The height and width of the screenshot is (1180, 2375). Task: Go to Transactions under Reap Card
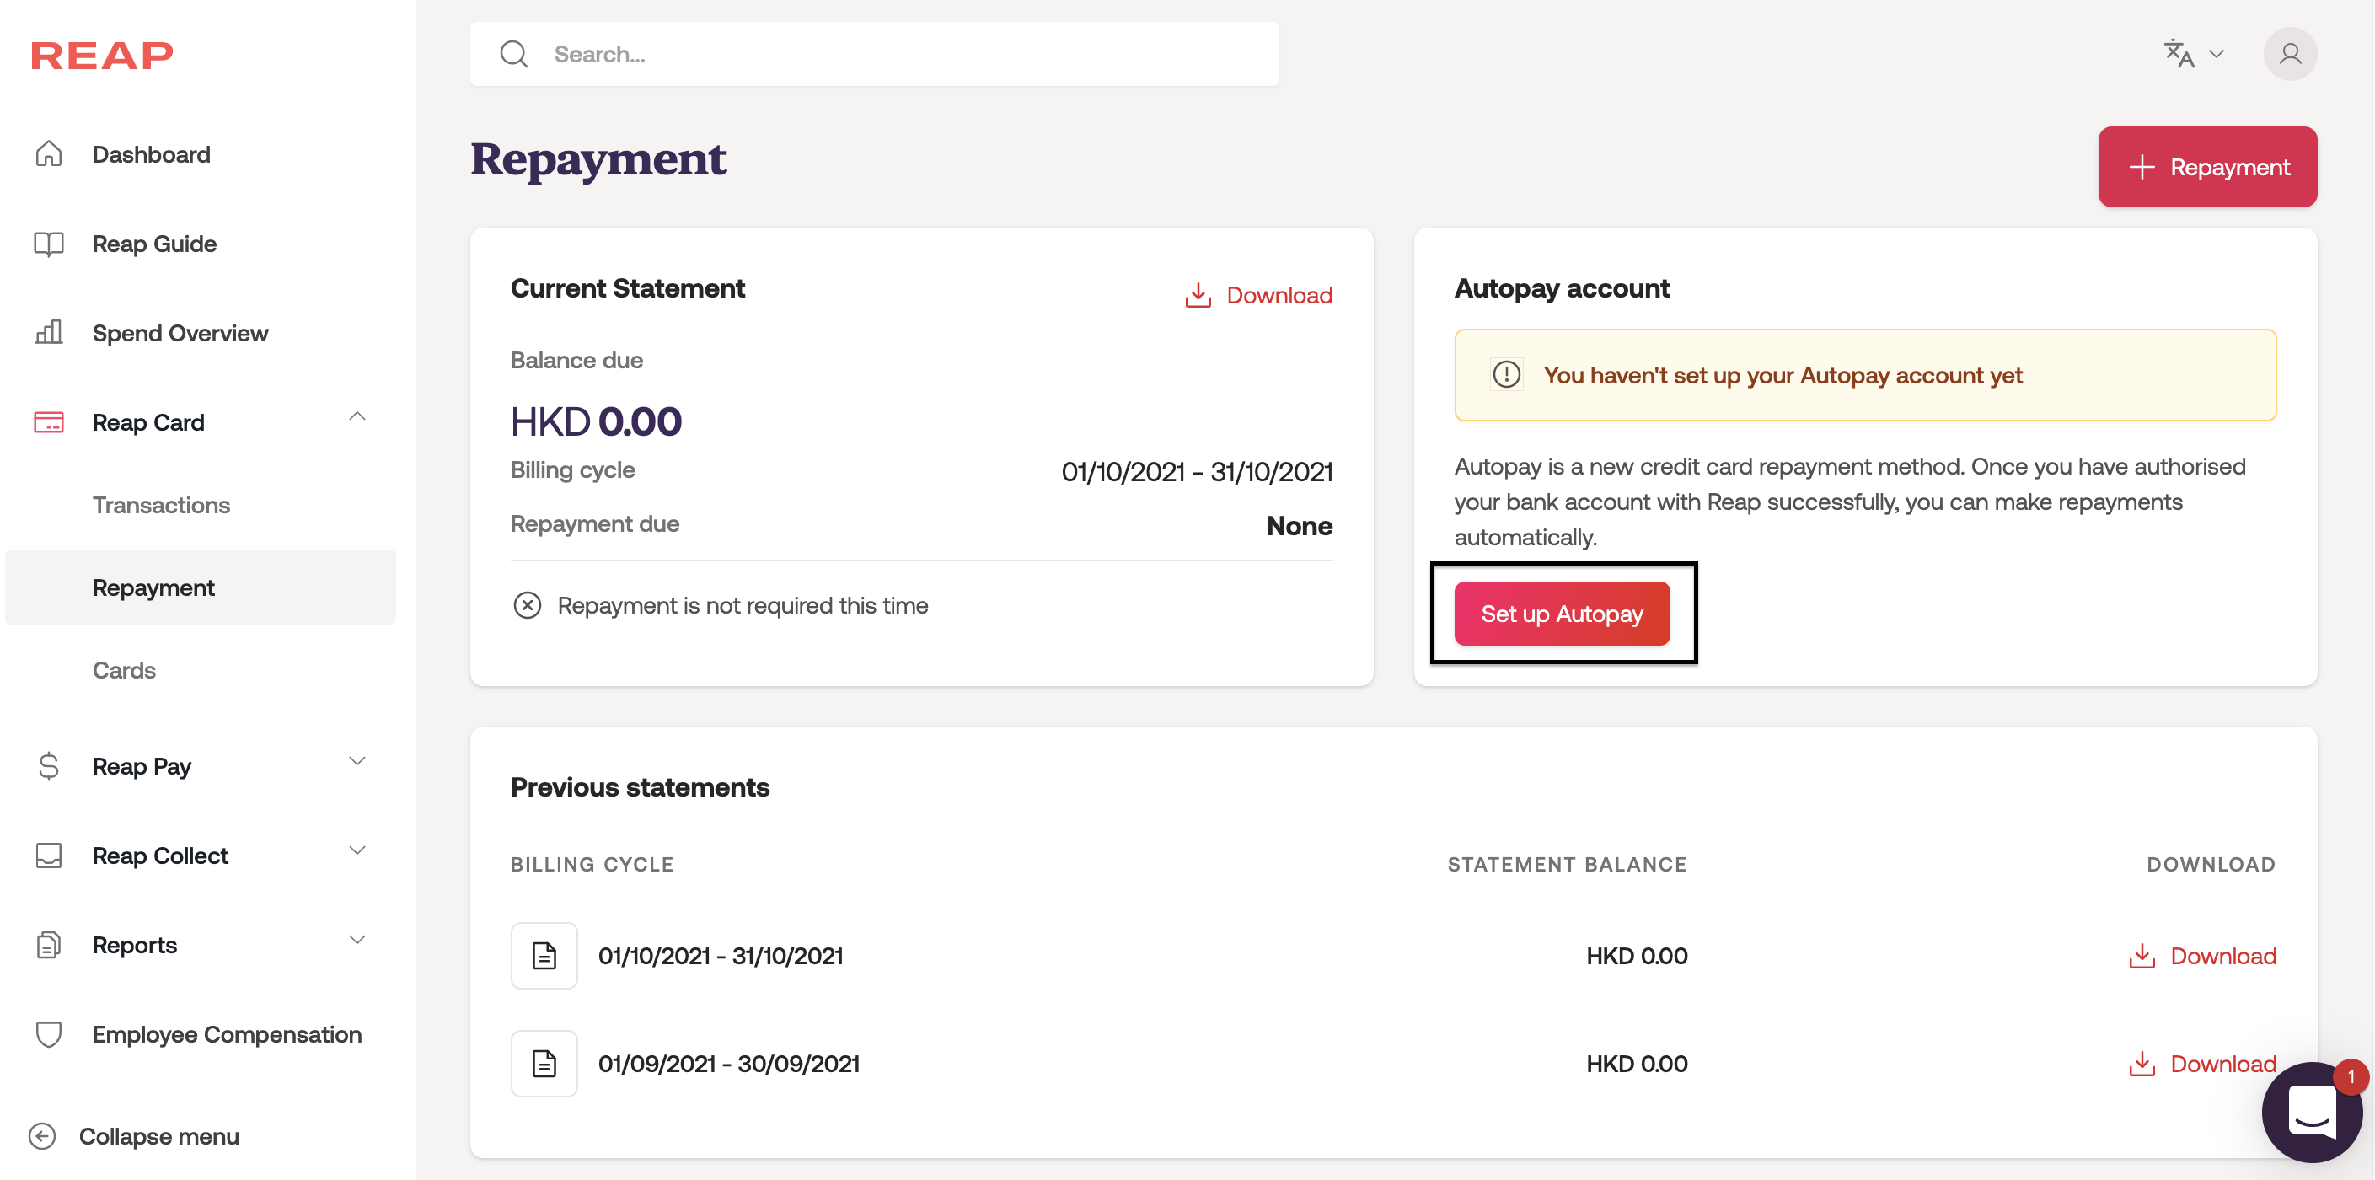[161, 505]
